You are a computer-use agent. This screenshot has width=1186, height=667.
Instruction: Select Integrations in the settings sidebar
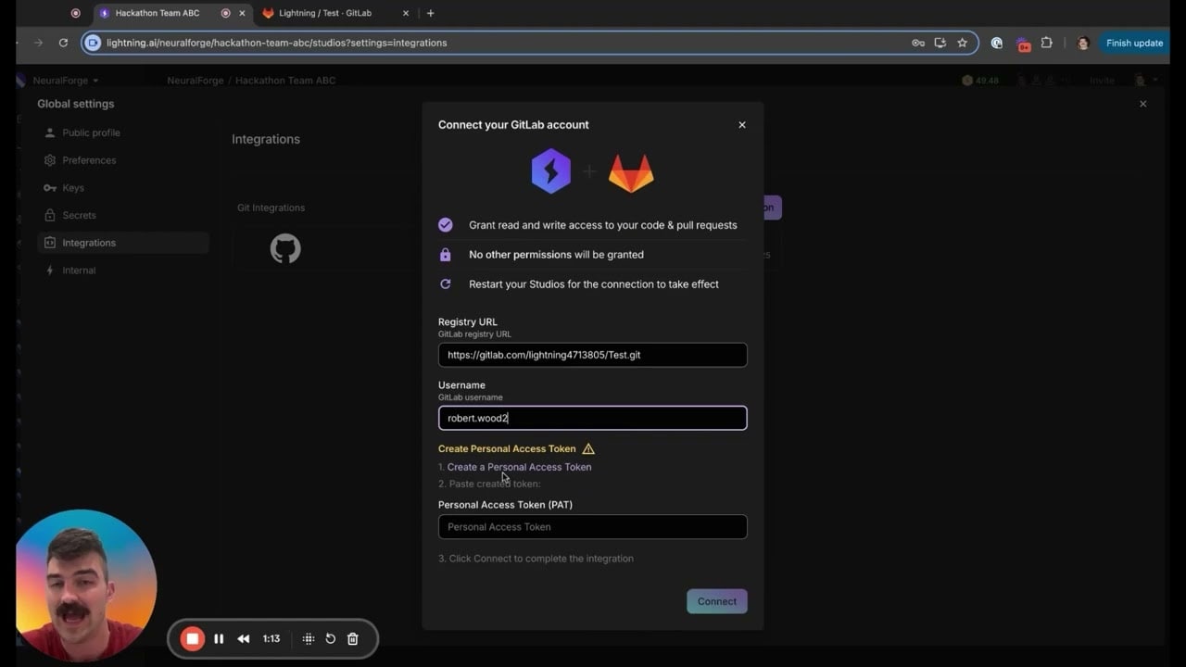123,243
